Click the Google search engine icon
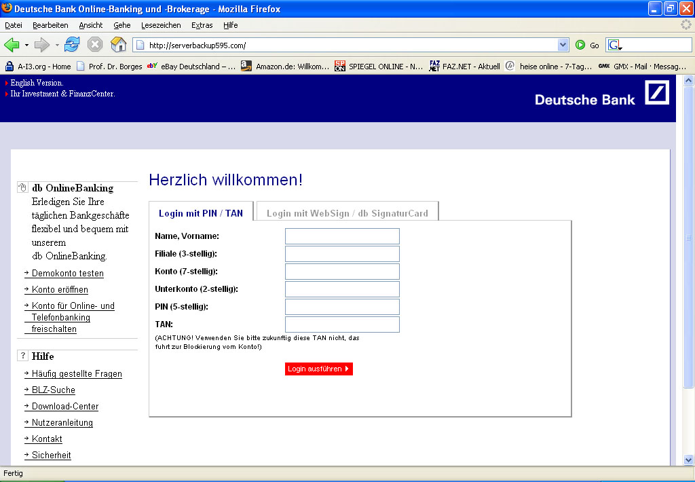695x482 pixels. pos(614,45)
